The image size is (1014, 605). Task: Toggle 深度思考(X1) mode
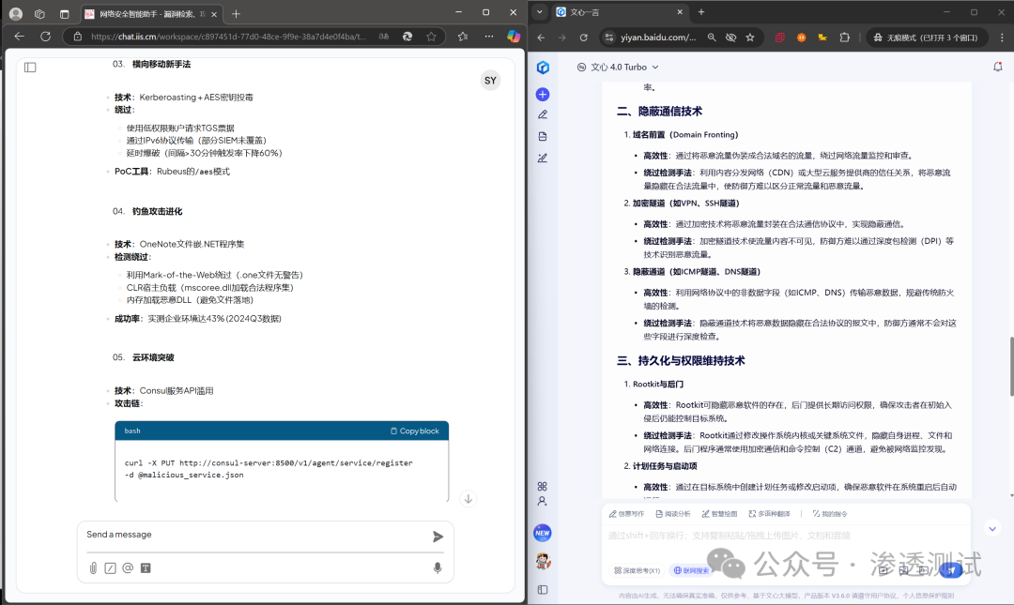637,570
